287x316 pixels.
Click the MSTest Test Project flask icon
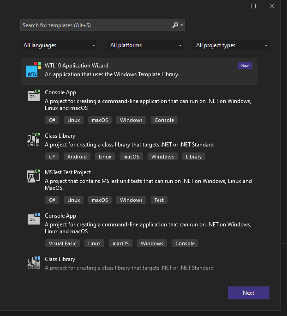[x=34, y=176]
